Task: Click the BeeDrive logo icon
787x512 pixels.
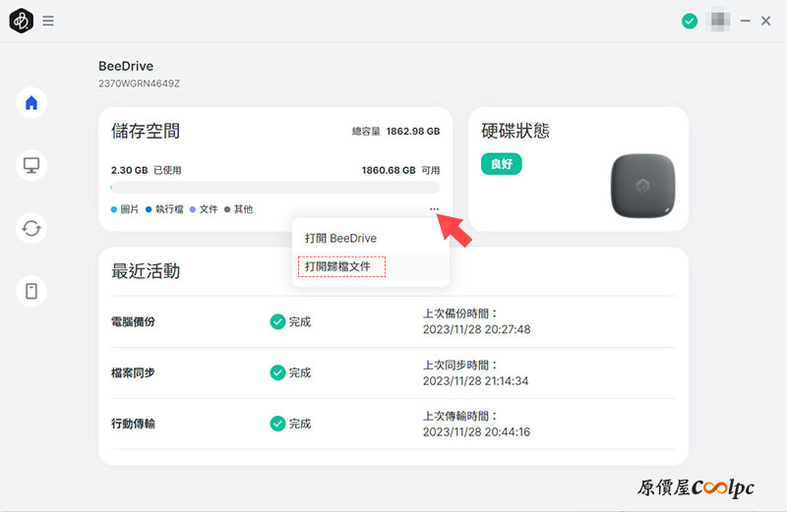Action: (x=21, y=21)
